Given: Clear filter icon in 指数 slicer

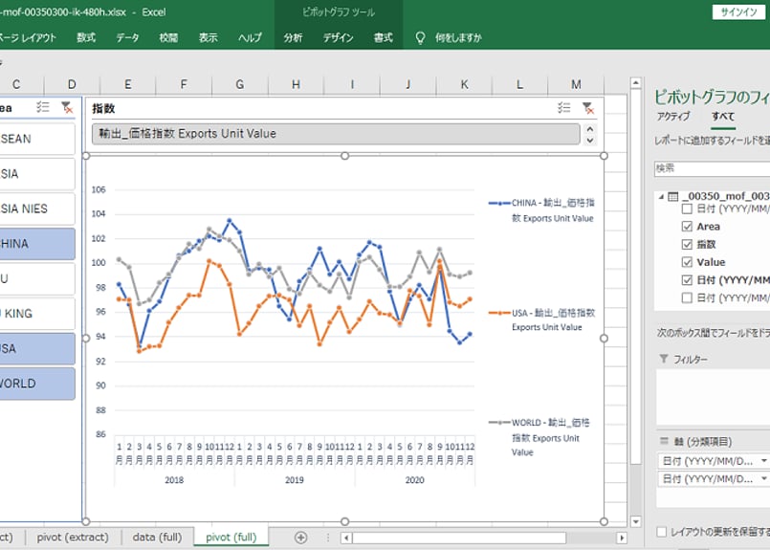Looking at the screenshot, I should (587, 108).
